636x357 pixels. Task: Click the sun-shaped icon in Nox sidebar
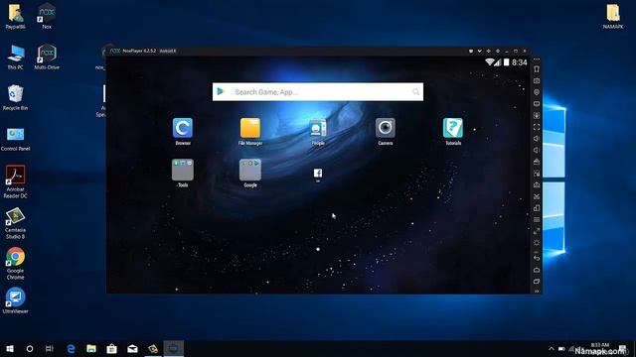537,242
